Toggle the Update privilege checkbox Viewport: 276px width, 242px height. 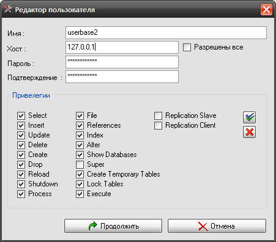[x=21, y=135]
